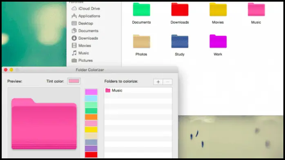Viewport: 285px width, 160px height.
Task: Select Music in Finder sidebar
Action: click(x=80, y=53)
